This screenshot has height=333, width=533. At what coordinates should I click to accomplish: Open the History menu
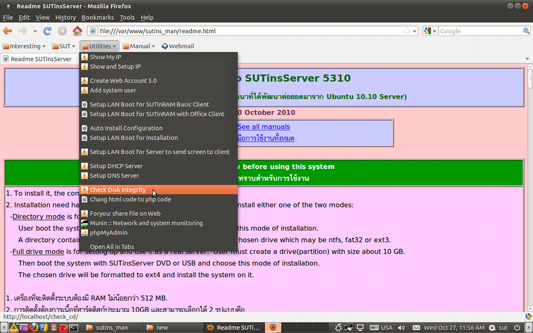[x=66, y=17]
